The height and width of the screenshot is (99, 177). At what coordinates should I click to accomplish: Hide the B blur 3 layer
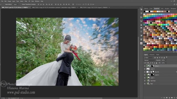[x=145, y=66]
